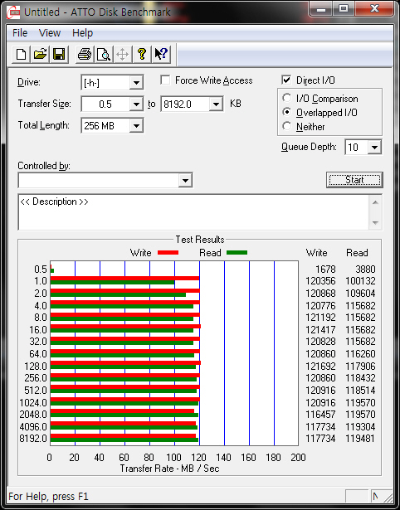Click the Read column header in results

357,253
